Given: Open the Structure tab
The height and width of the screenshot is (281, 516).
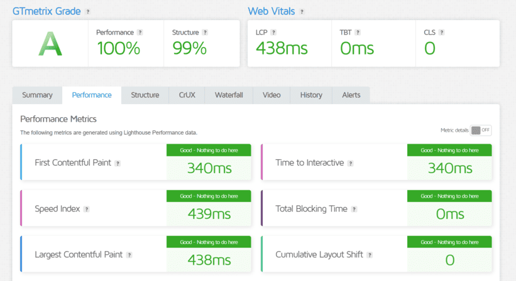Looking at the screenshot, I should coord(145,95).
